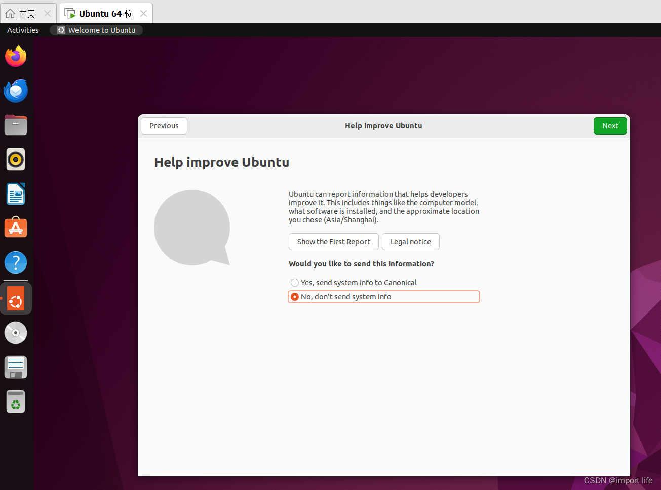The height and width of the screenshot is (490, 661).
Task: Open the Files application
Action: 15,125
